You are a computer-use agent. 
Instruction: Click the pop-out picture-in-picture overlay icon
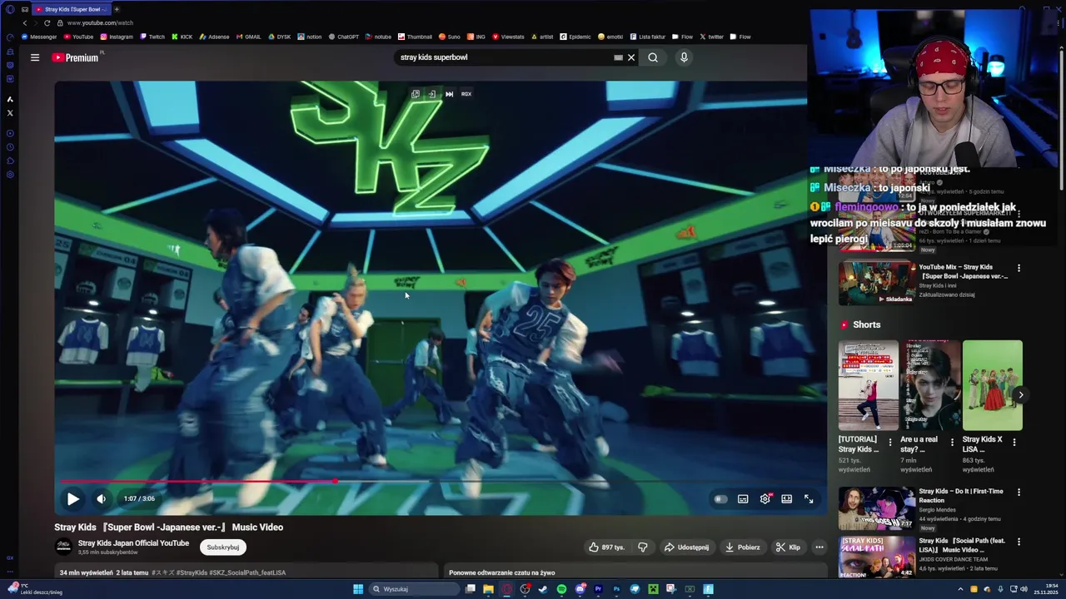coord(416,94)
